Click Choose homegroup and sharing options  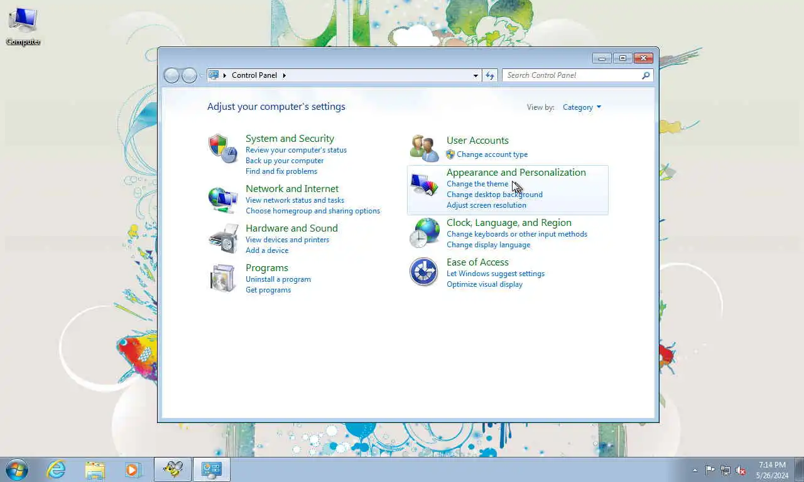coord(313,211)
